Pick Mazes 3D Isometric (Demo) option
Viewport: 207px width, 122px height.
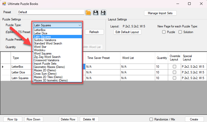point(51,80)
